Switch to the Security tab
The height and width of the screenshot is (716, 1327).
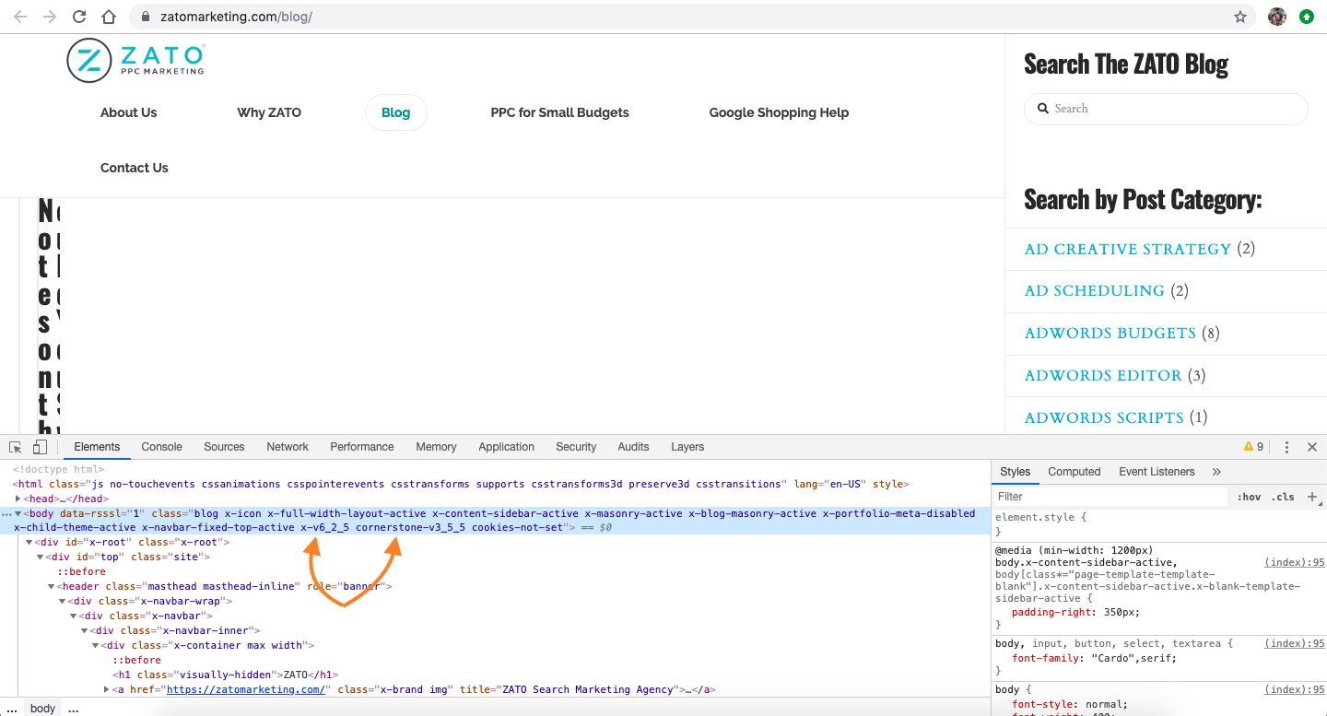click(576, 447)
